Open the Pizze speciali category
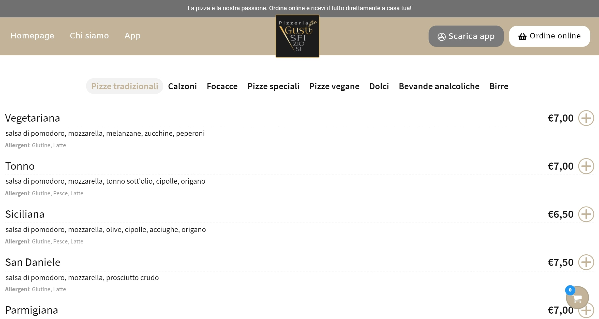This screenshot has width=599, height=319. tap(273, 86)
